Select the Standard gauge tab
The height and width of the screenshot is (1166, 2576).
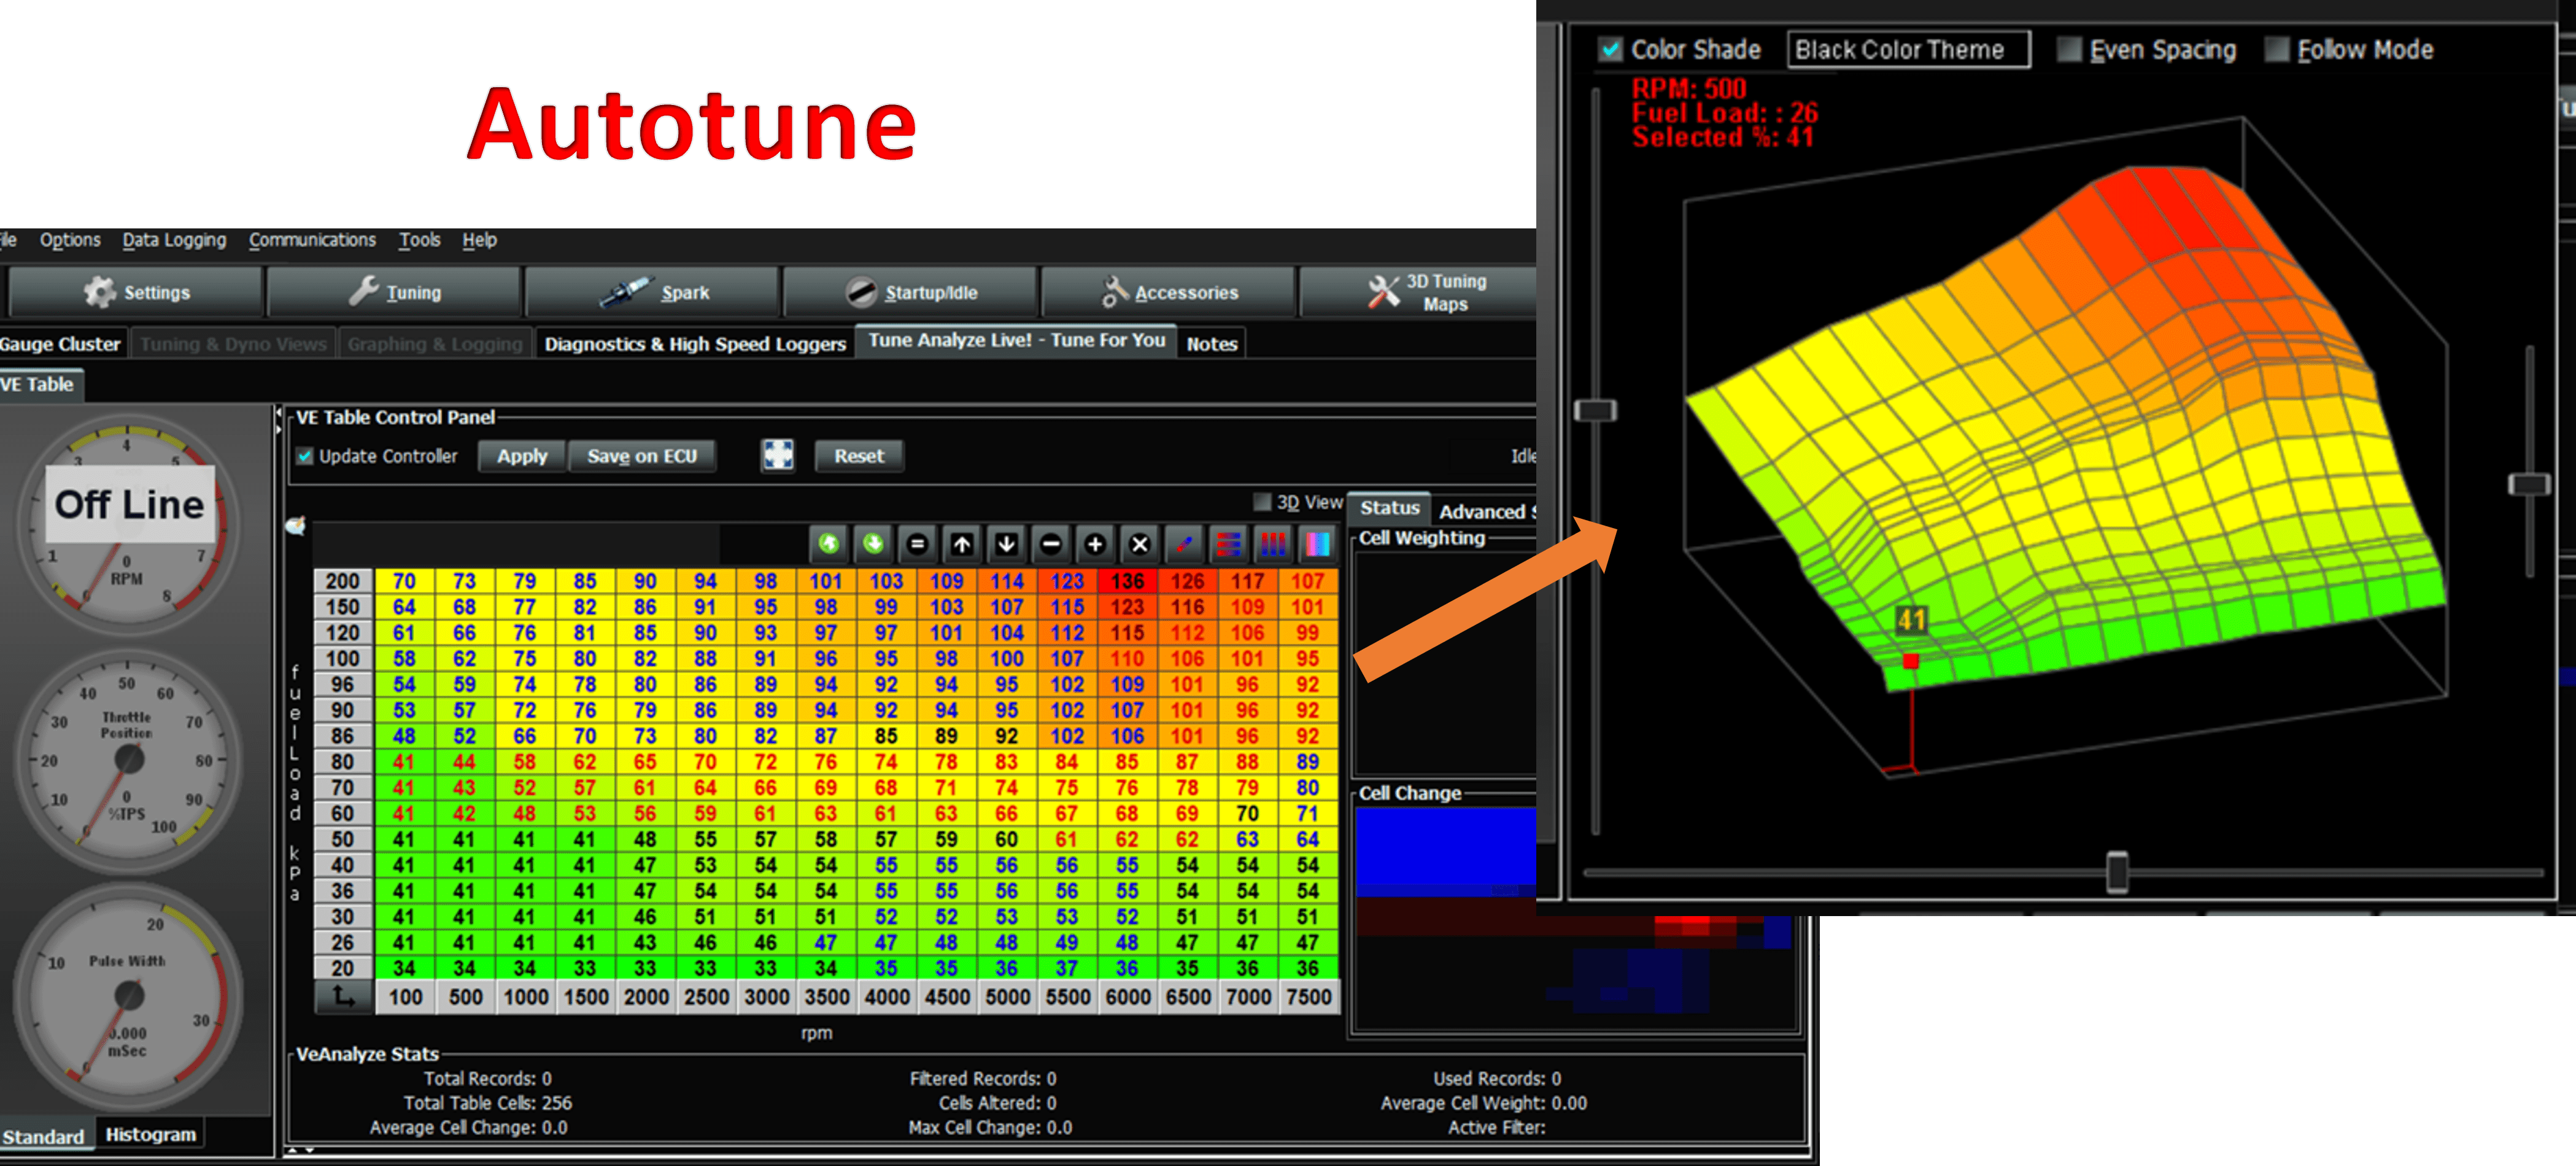(45, 1136)
